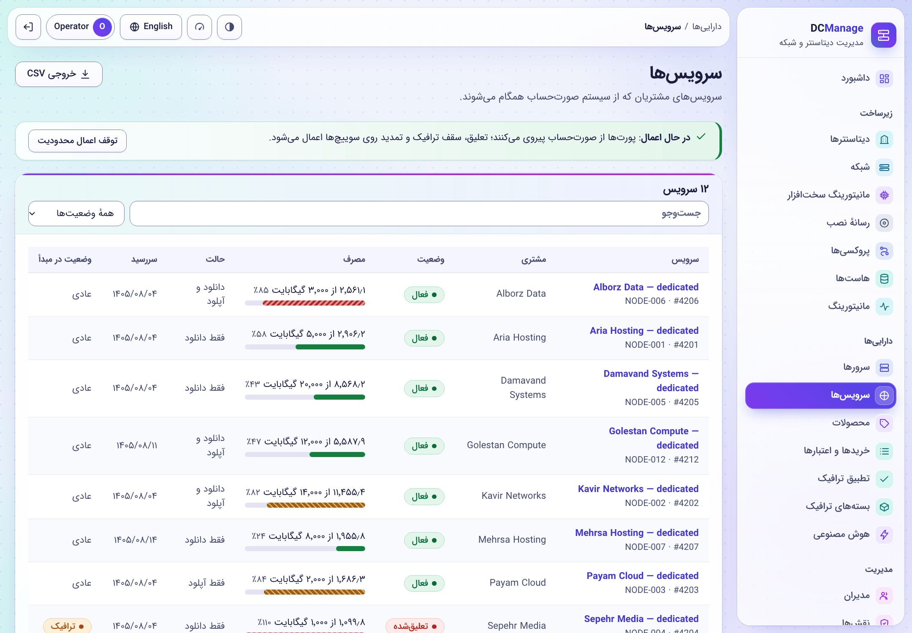
Task: Open تطبیق ترافیک checkmark icon
Action: tap(884, 479)
